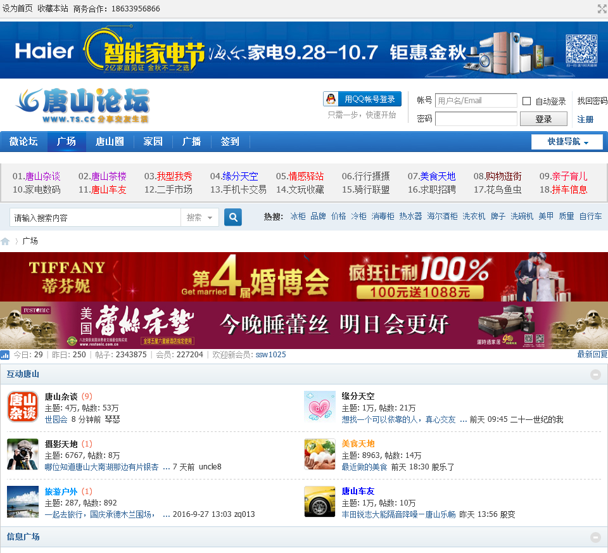This screenshot has height=553, width=608.
Task: Open the 缘分天空 heart icon
Action: [320, 407]
